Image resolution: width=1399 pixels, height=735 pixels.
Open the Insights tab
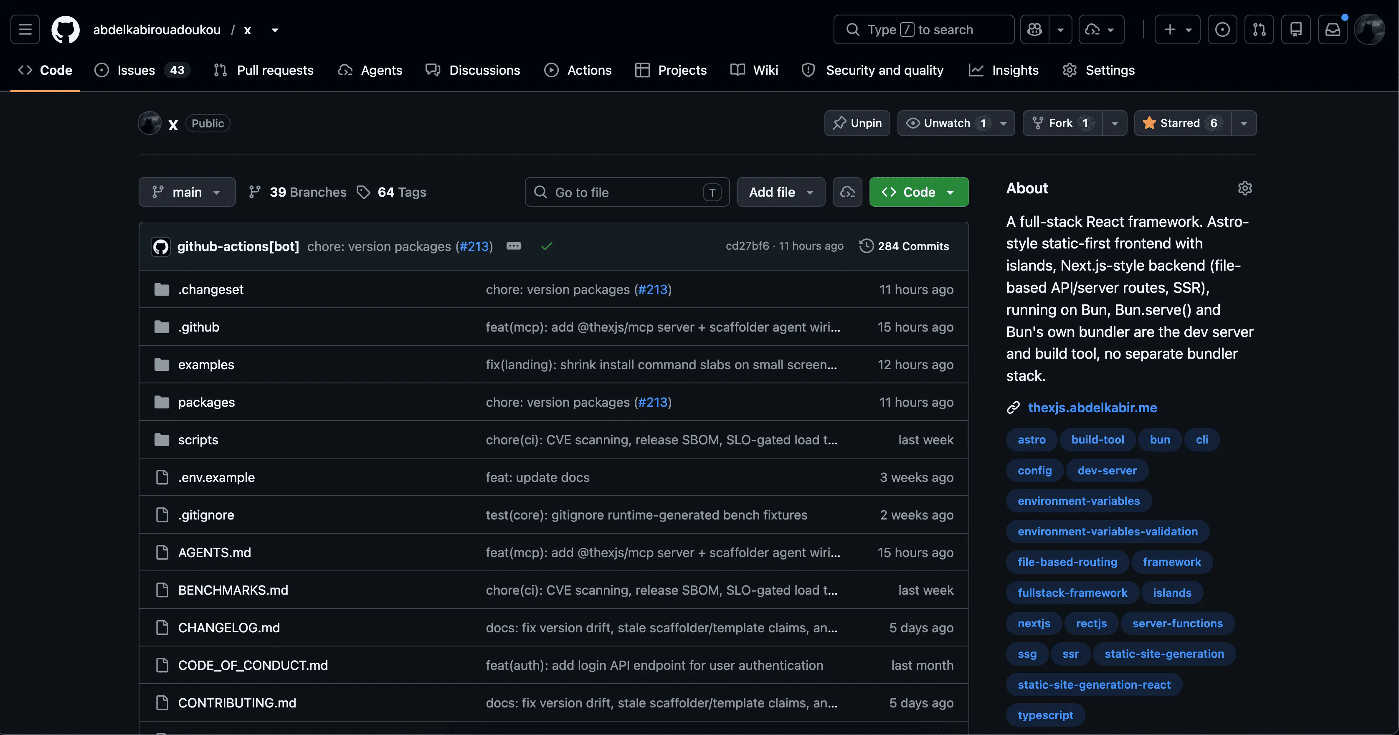click(x=1004, y=70)
